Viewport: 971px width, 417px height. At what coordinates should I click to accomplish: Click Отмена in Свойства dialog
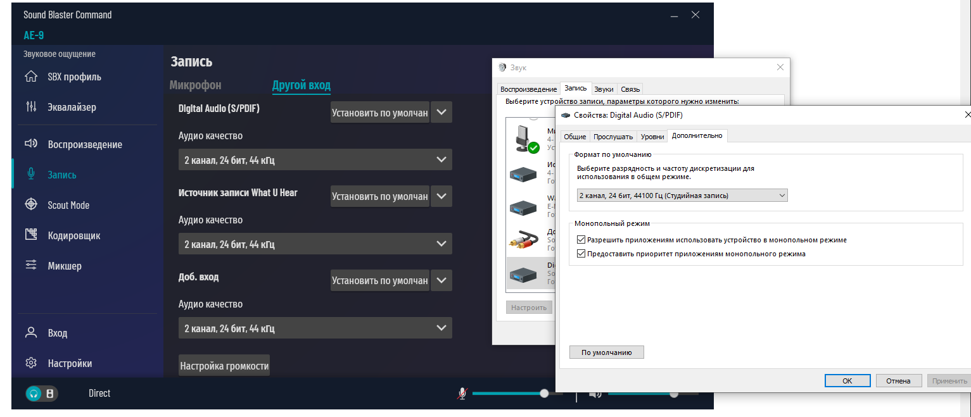pos(899,380)
